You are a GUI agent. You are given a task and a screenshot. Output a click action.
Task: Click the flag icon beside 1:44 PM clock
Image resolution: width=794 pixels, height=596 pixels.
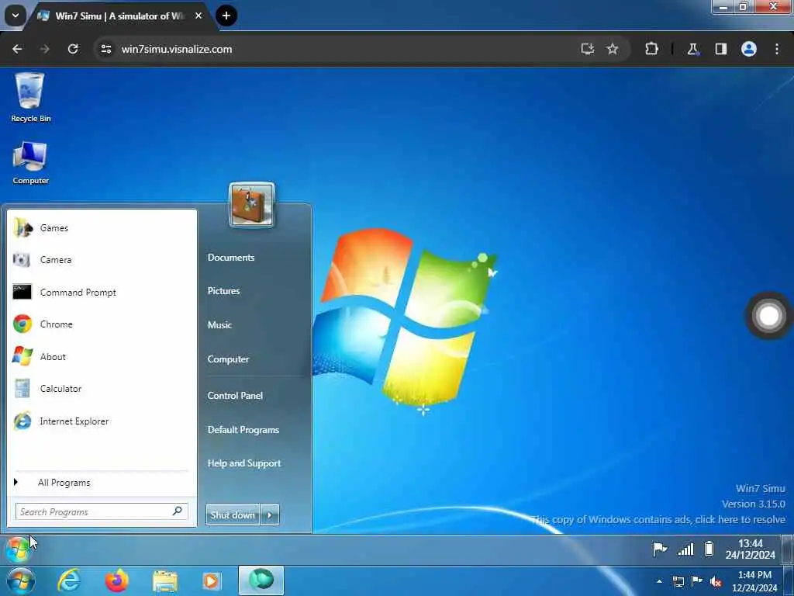(x=697, y=581)
